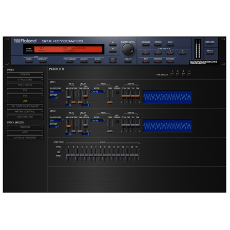230x230 pixels.
Task: Open the OPTION menu
Action: pos(158,45)
